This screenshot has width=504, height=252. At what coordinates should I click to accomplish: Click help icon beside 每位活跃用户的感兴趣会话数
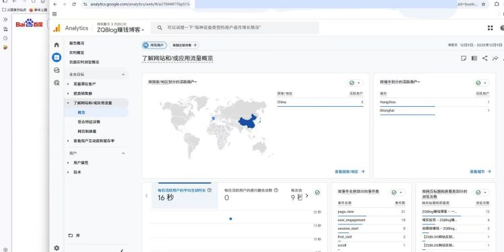tap(276, 190)
